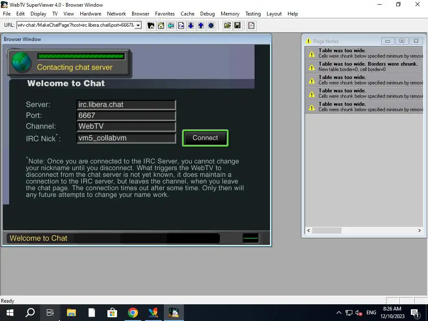Click the green indicator light in status bar
The image size is (428, 321).
click(x=251, y=238)
